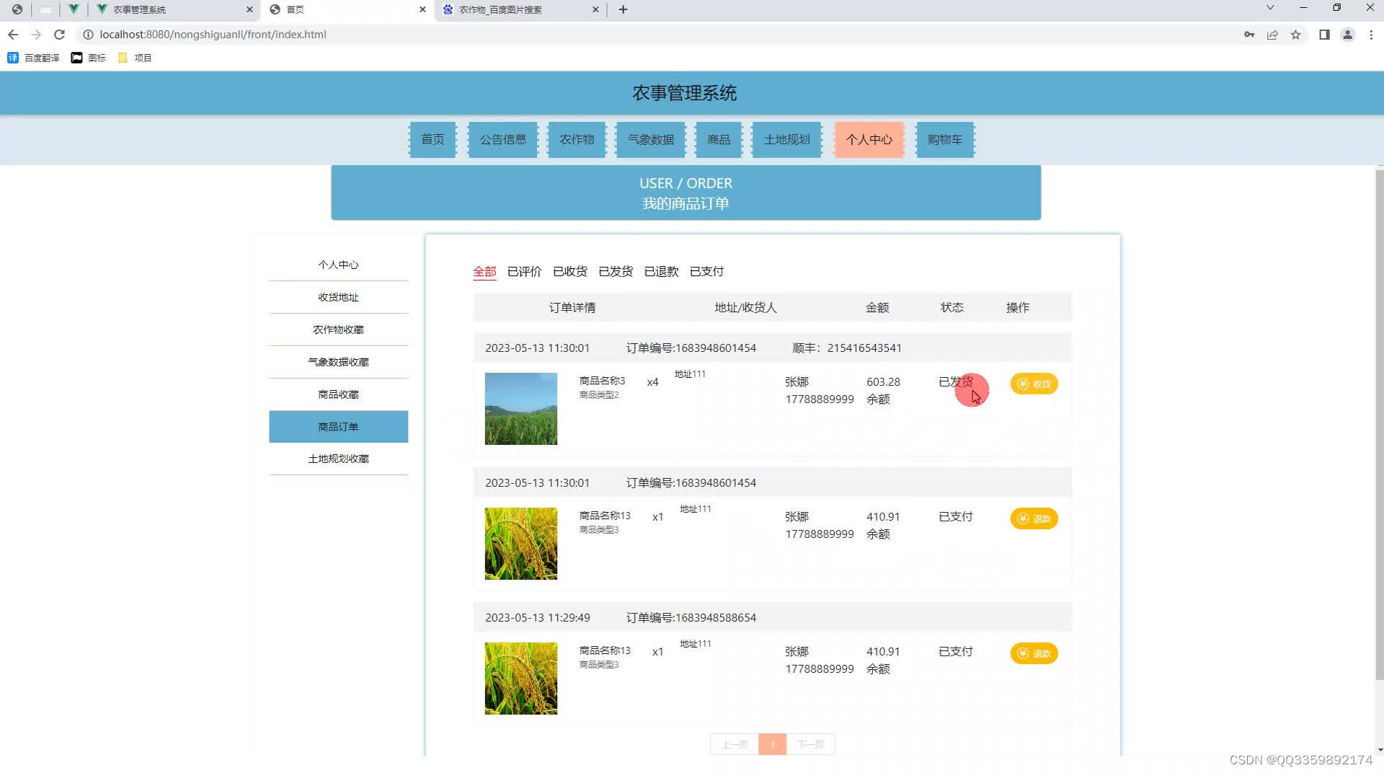1384x773 pixels.
Task: Open the cornfield thumbnail of 商品名称3
Action: click(x=520, y=409)
